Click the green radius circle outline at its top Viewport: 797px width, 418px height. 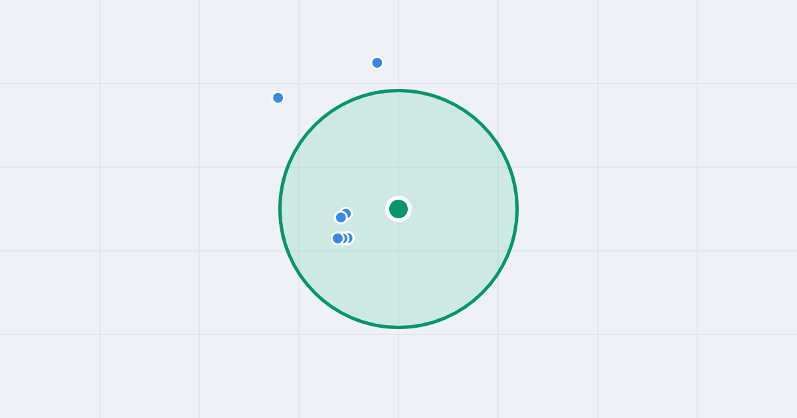click(398, 90)
